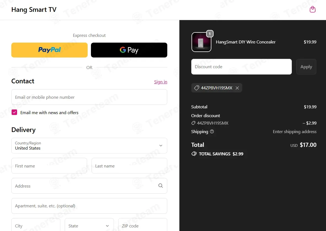The width and height of the screenshot is (326, 231).
Task: Focus the First name field
Action: (x=49, y=166)
